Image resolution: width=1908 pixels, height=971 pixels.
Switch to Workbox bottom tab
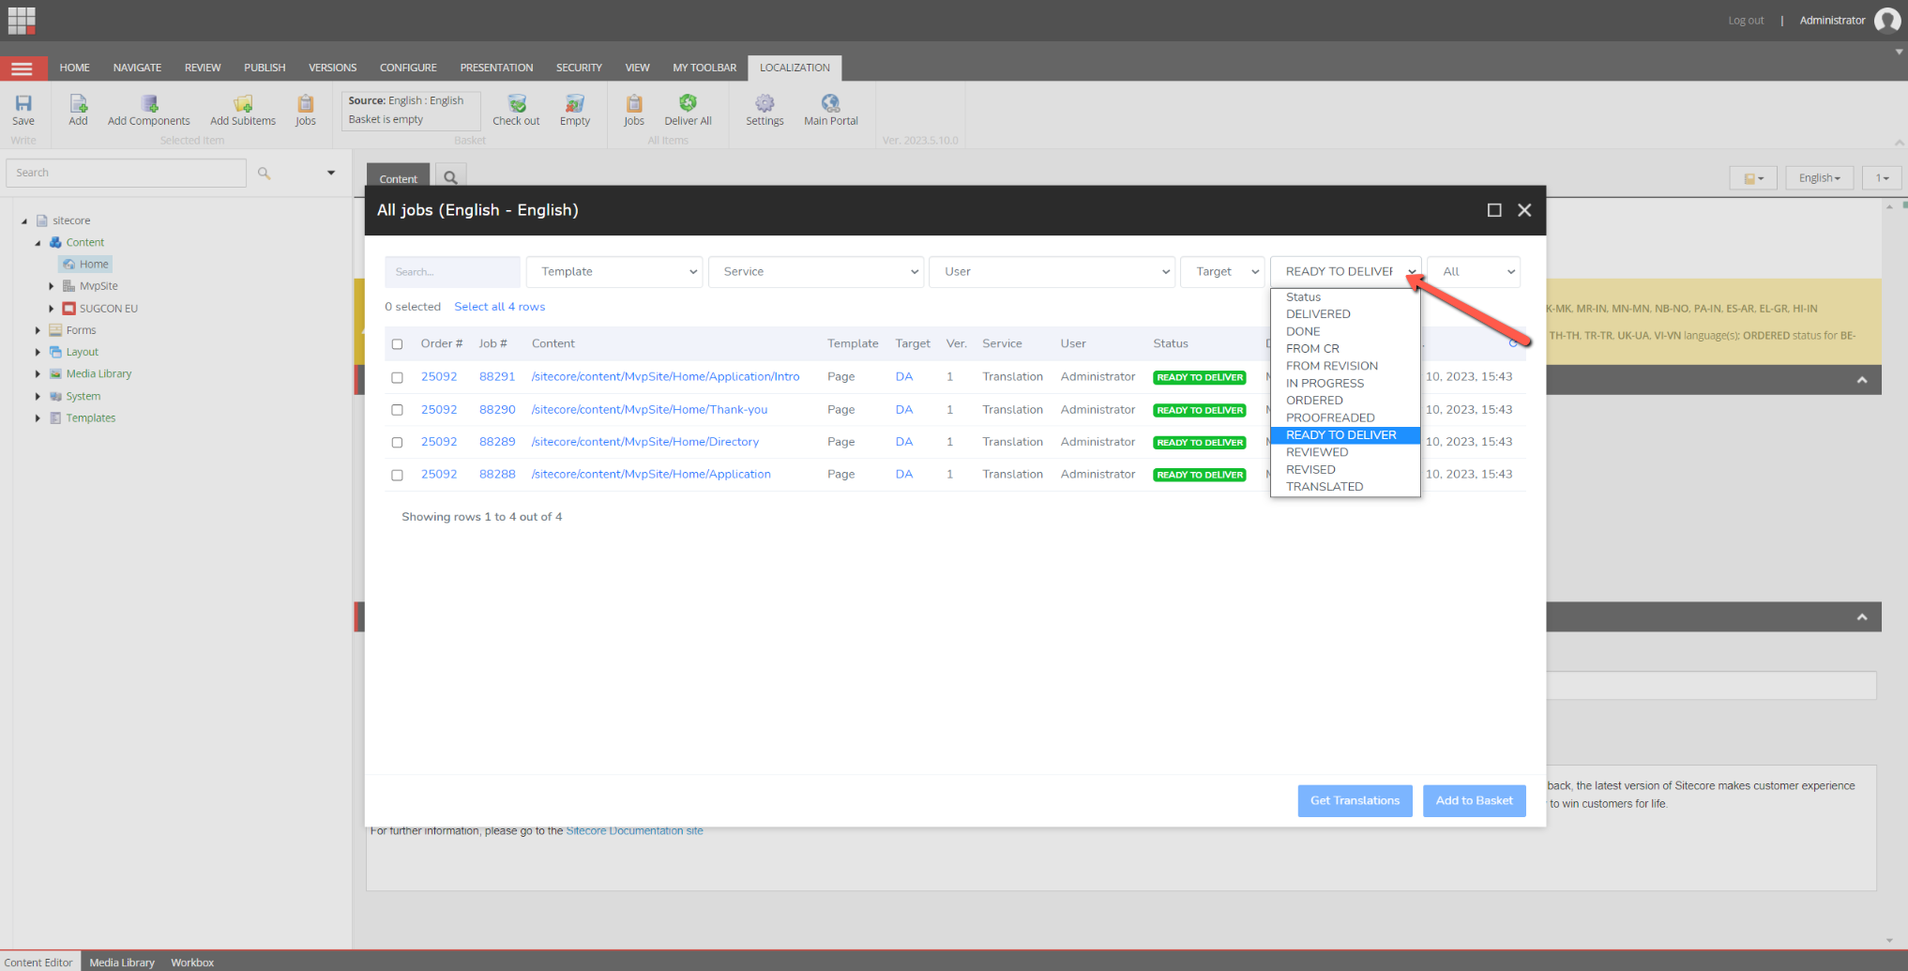[x=192, y=962]
